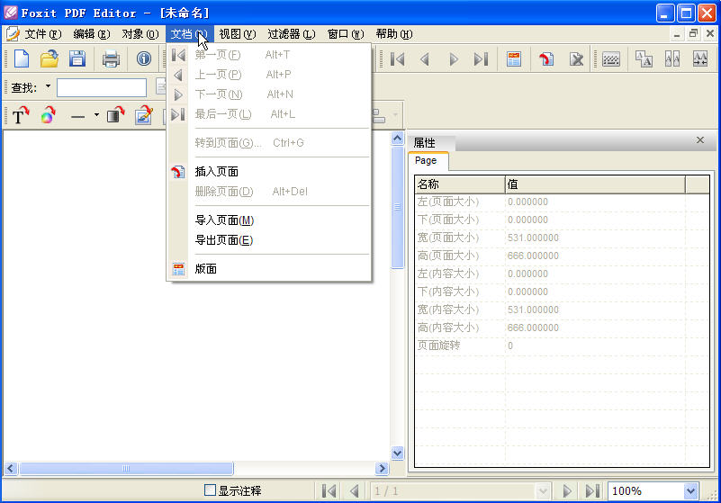The image size is (721, 503).
Task: Click the vertical scrollbar up arrow
Action: click(397, 139)
